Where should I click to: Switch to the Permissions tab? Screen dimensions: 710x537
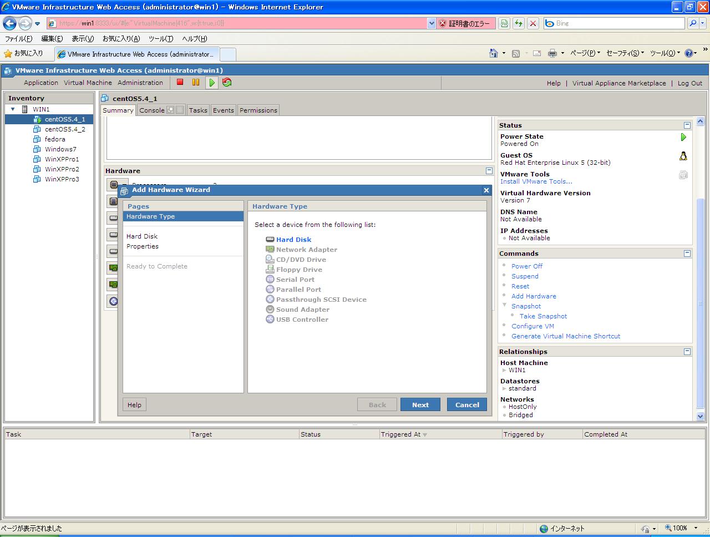click(x=258, y=110)
